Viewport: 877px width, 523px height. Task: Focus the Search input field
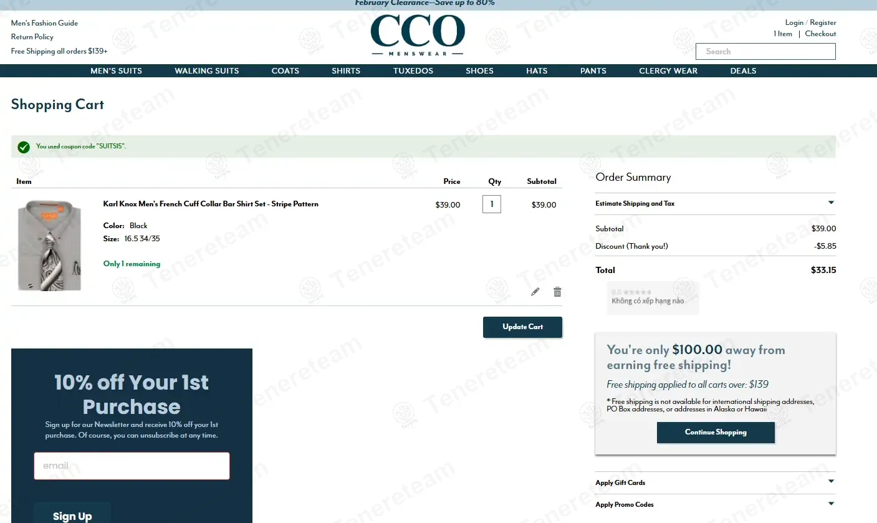(765, 52)
